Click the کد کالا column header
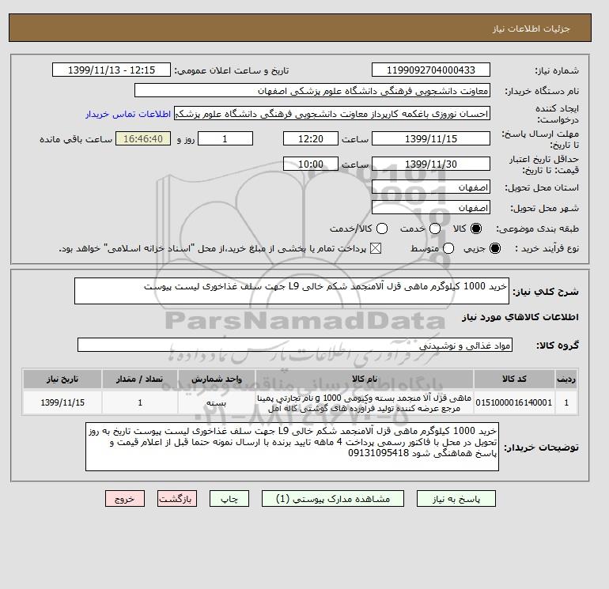The width and height of the screenshot is (609, 589). click(514, 379)
